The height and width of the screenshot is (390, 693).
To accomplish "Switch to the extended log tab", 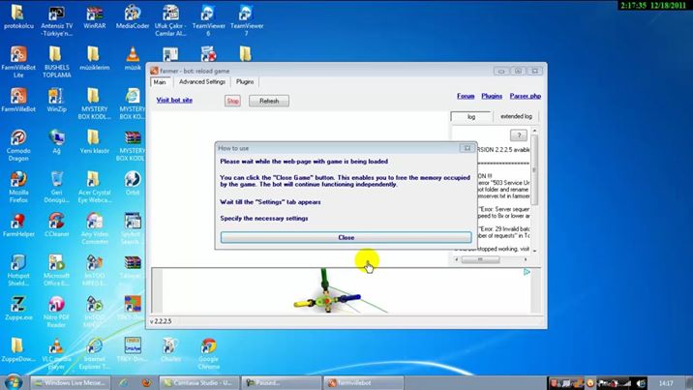I will [x=516, y=116].
